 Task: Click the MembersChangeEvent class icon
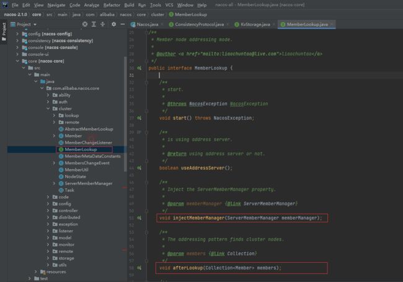click(61, 163)
